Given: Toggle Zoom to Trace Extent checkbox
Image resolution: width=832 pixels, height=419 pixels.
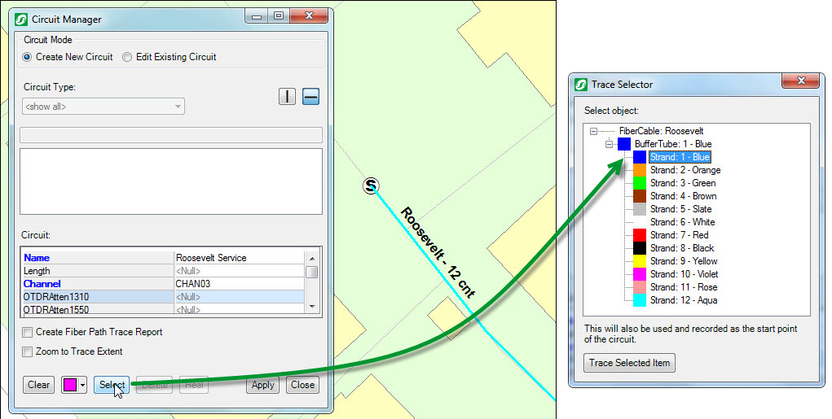Looking at the screenshot, I should [x=27, y=351].
